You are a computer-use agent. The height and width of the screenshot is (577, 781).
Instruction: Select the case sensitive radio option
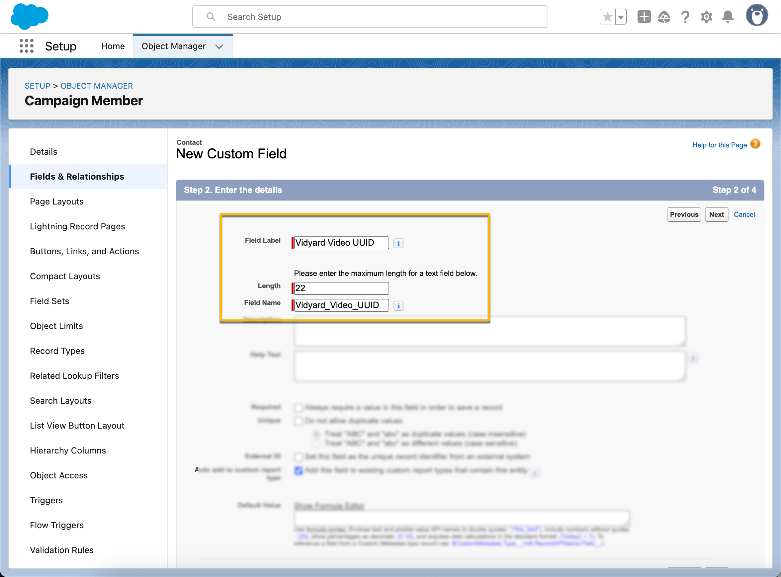point(316,444)
